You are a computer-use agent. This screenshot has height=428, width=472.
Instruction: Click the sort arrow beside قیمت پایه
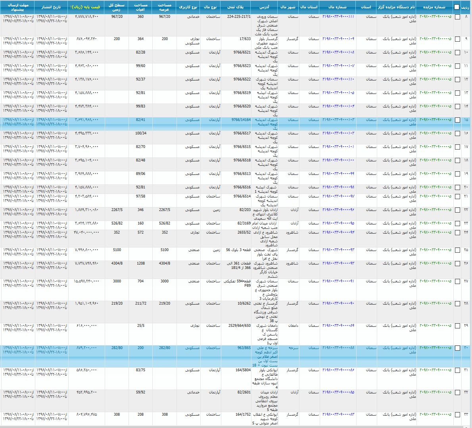(x=71, y=7)
